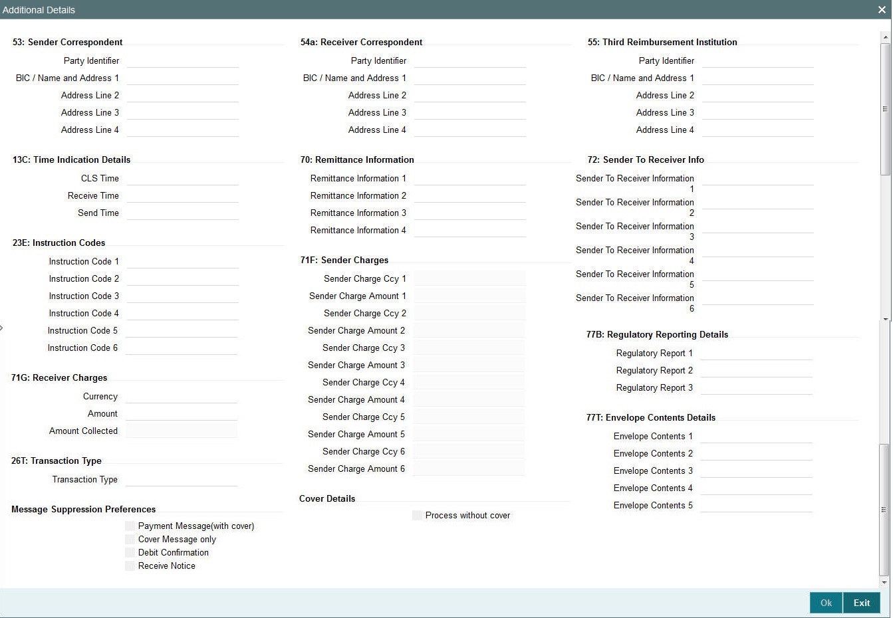The height and width of the screenshot is (618, 893).
Task: Click Sender Correspondent Address Line 2 field
Action: click(183, 95)
